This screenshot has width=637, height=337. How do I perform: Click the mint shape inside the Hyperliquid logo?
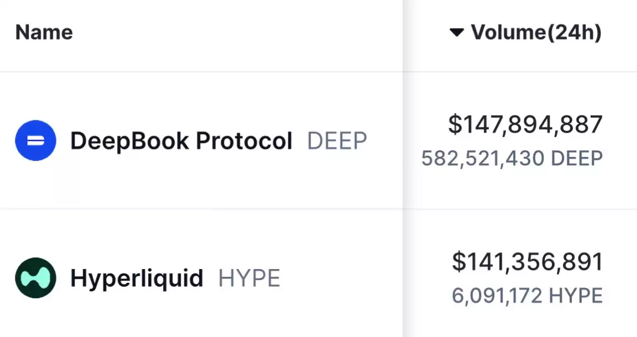(36, 278)
